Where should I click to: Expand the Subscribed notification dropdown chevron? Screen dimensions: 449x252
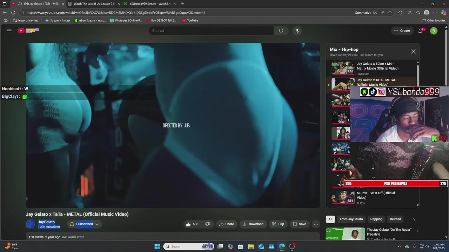97,224
